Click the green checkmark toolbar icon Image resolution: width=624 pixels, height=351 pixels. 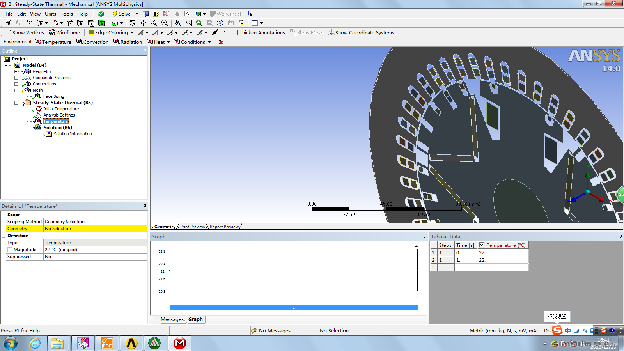(101, 14)
